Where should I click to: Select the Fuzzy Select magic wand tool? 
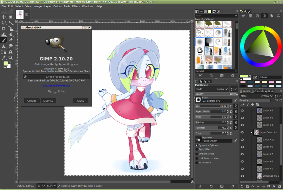point(10,23)
